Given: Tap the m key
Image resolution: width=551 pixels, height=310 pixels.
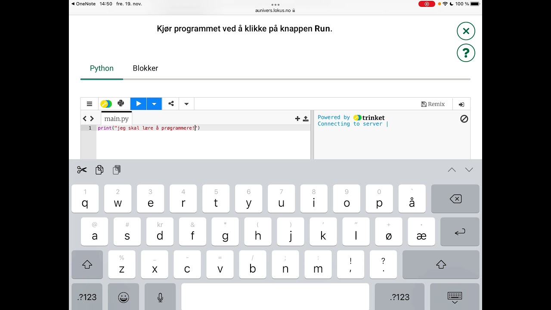Looking at the screenshot, I should click(x=318, y=264).
